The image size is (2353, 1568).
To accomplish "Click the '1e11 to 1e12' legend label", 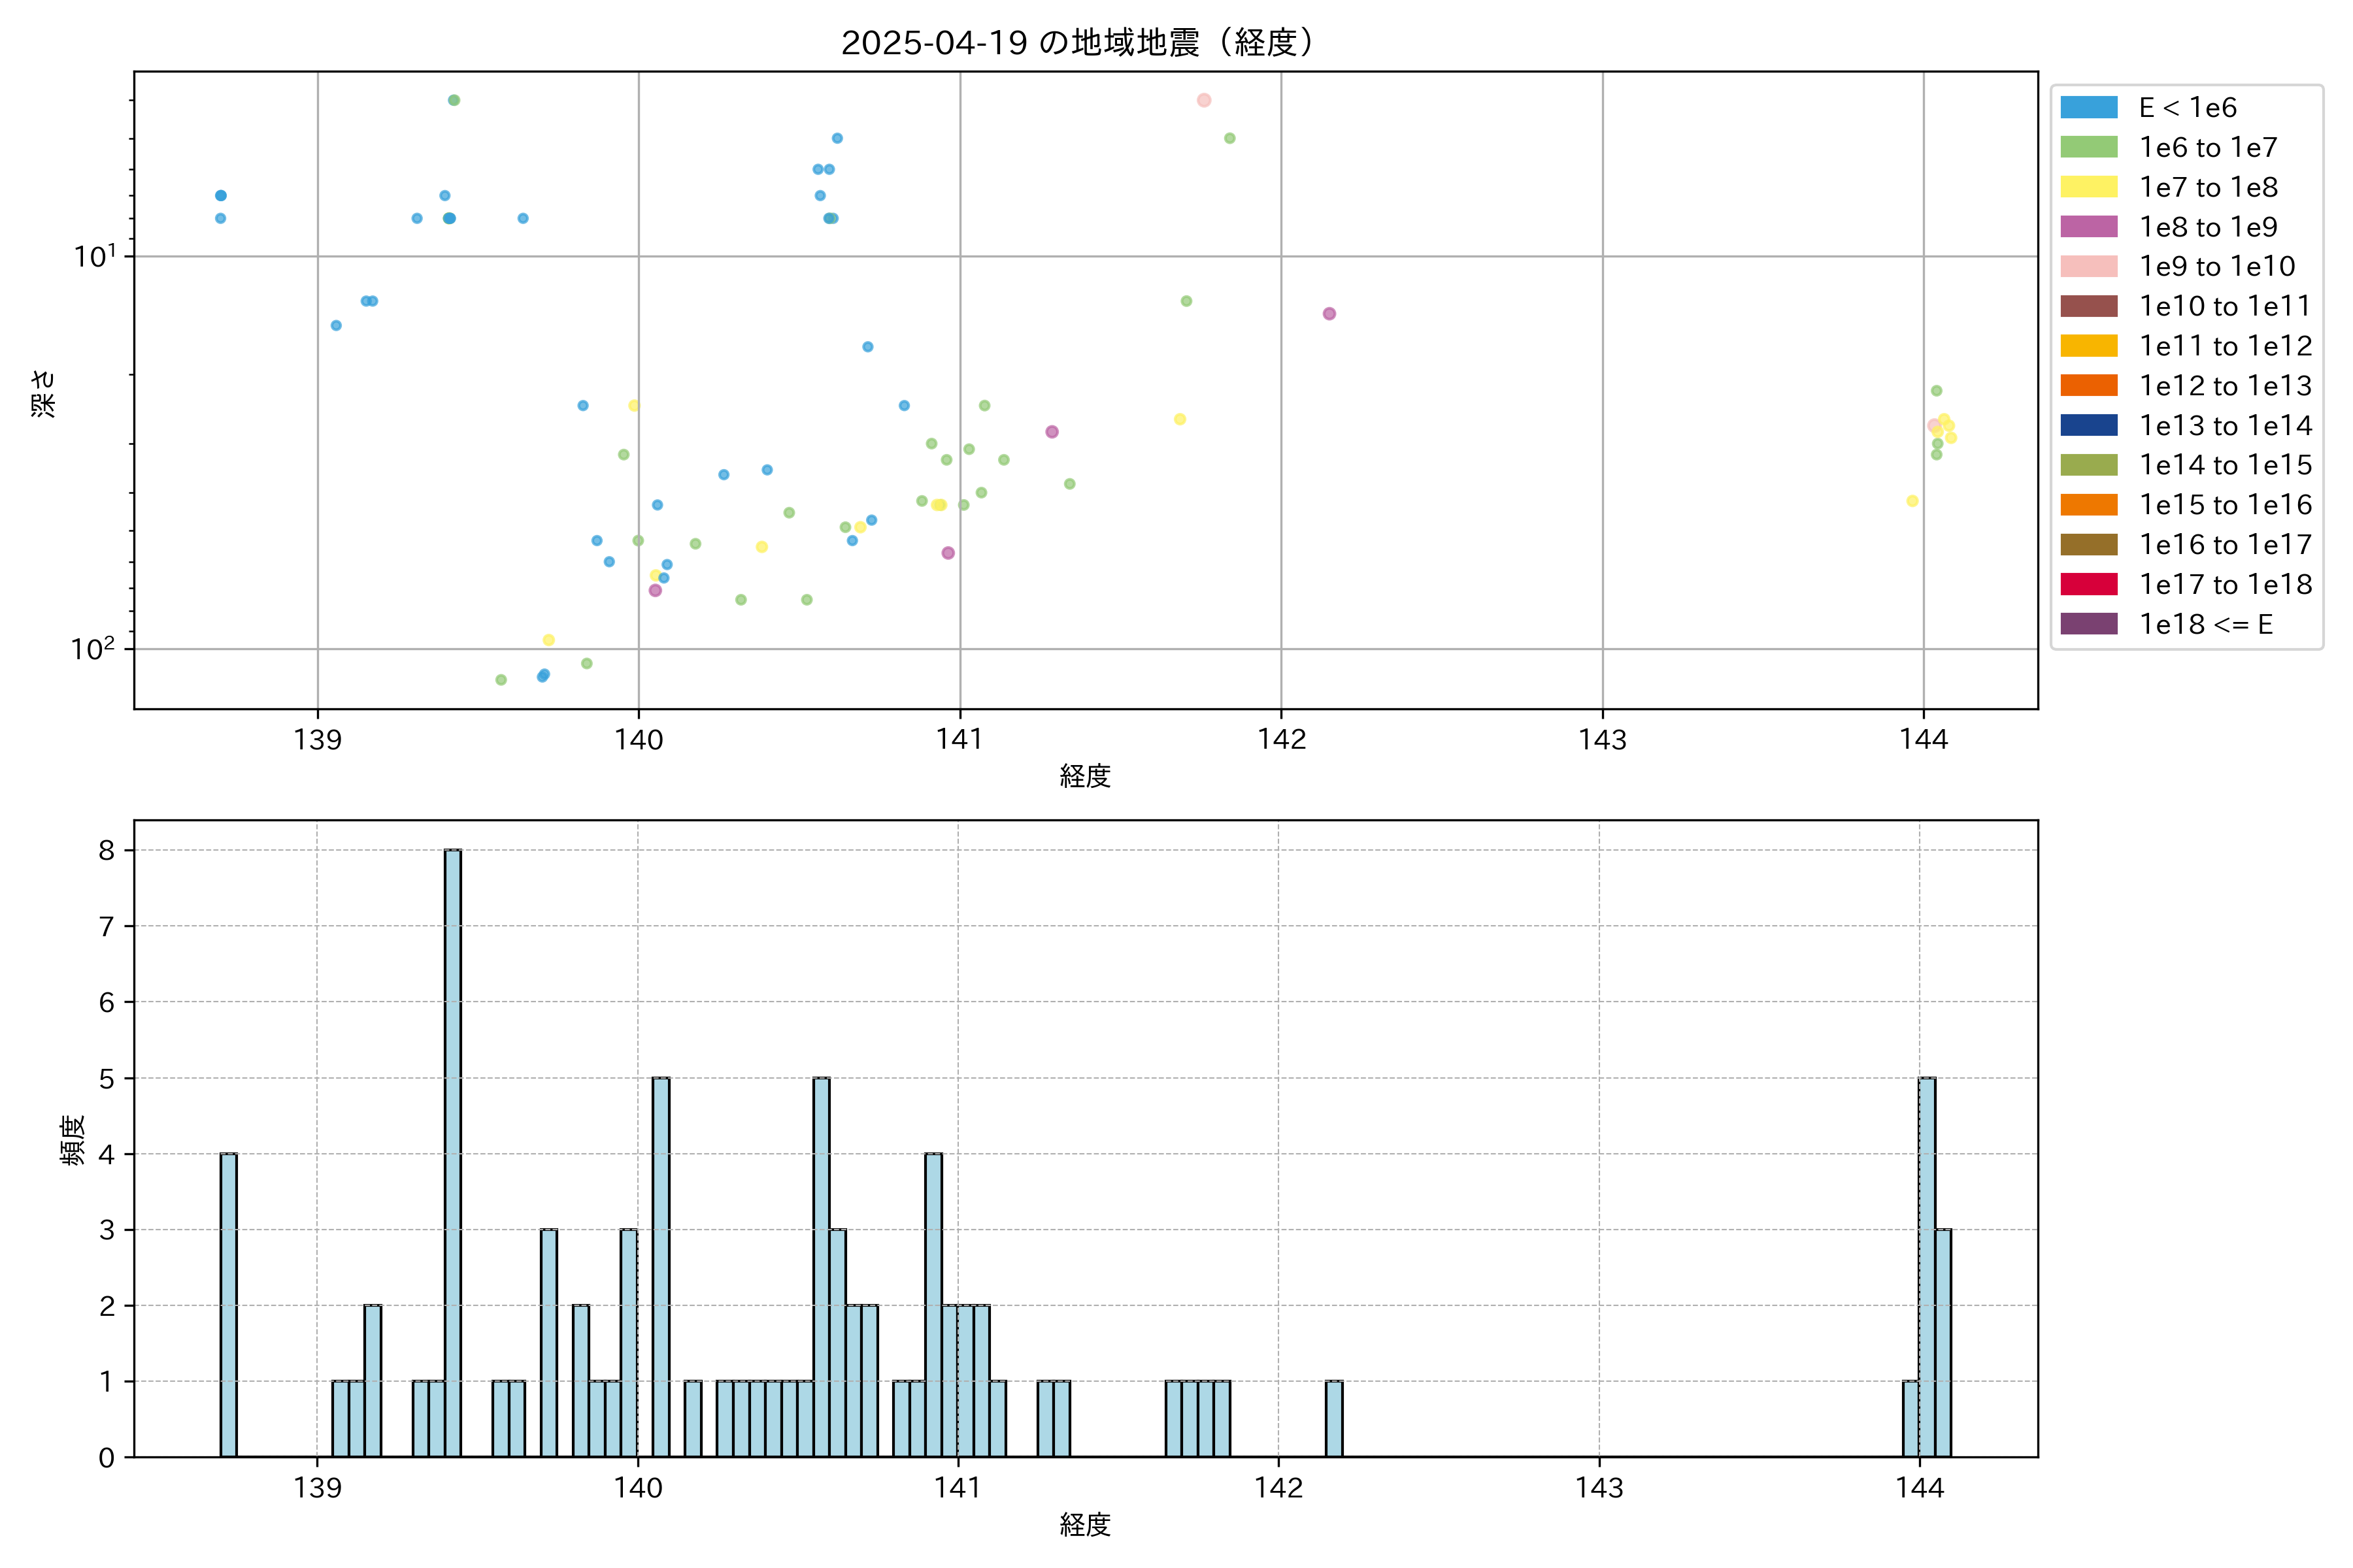I will pos(2225,346).
